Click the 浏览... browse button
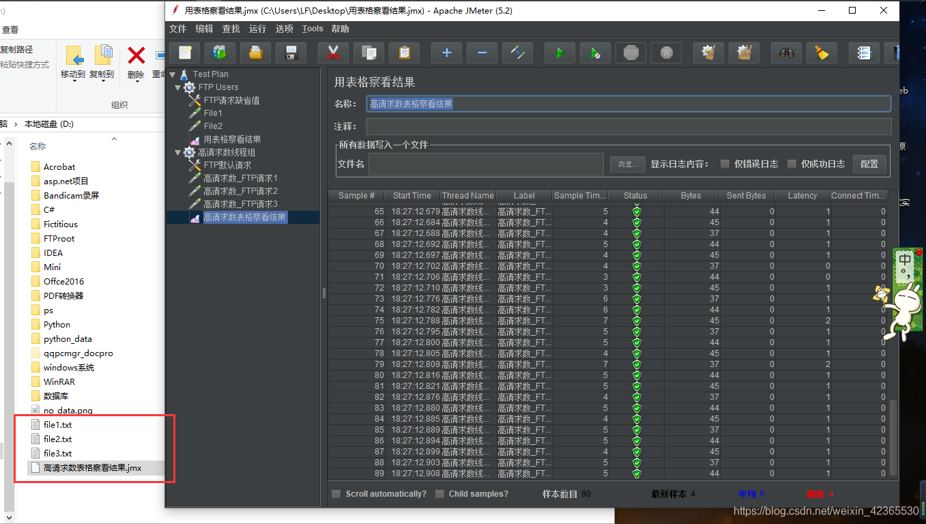 (628, 164)
